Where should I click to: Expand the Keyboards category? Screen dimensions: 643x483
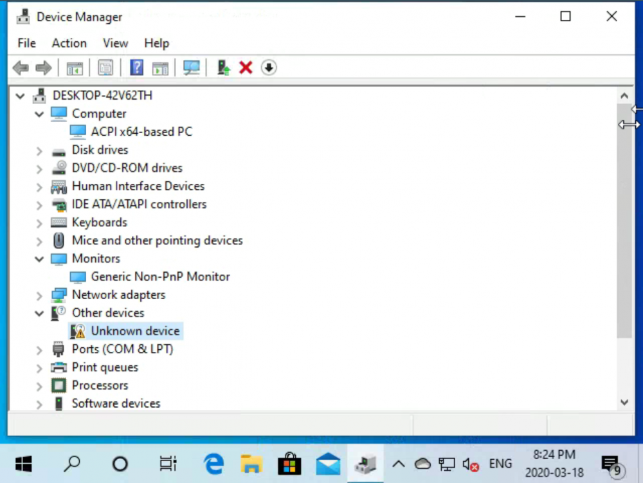[39, 223]
